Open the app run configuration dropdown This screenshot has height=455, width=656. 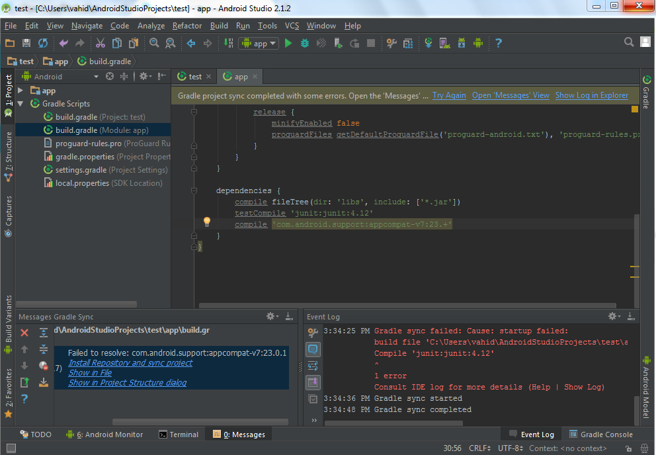[260, 43]
